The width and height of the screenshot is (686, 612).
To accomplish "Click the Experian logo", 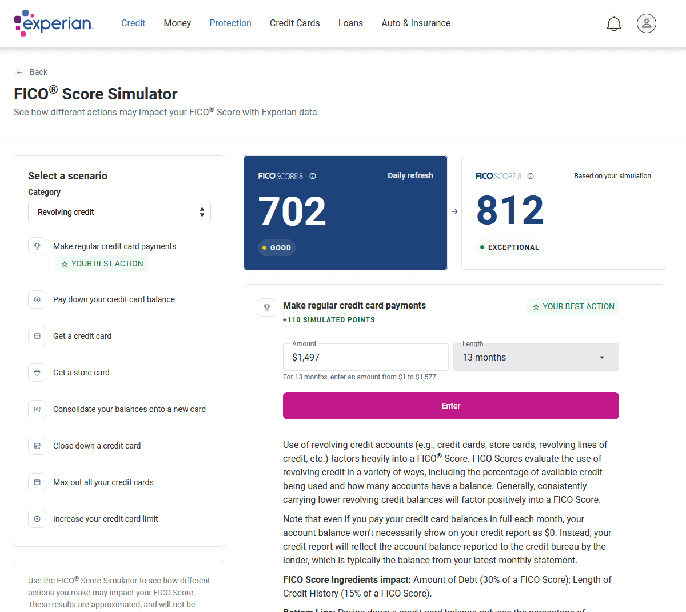I will coord(54,23).
